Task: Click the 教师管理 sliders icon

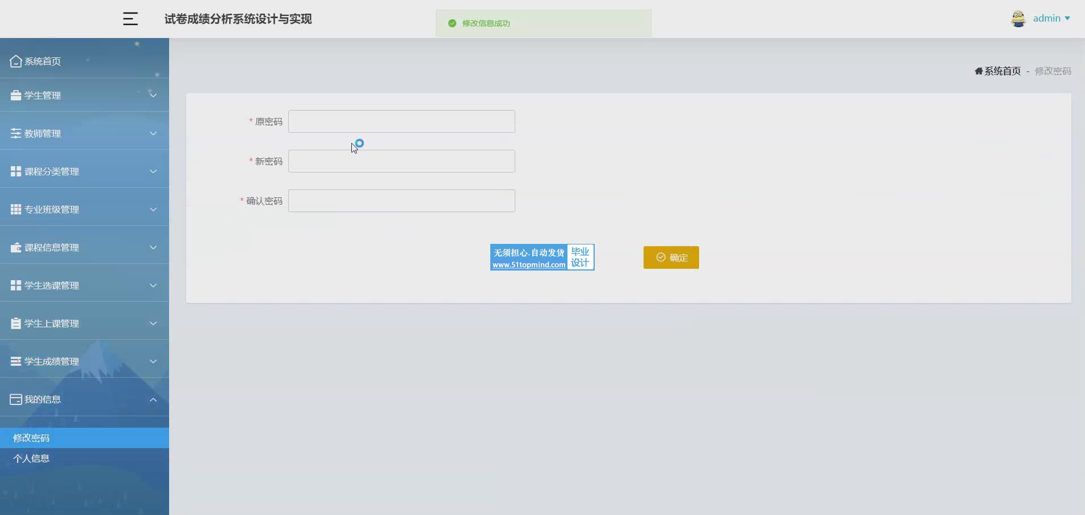Action: coord(16,133)
